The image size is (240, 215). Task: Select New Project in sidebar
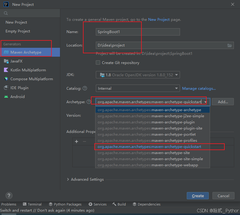30,22
